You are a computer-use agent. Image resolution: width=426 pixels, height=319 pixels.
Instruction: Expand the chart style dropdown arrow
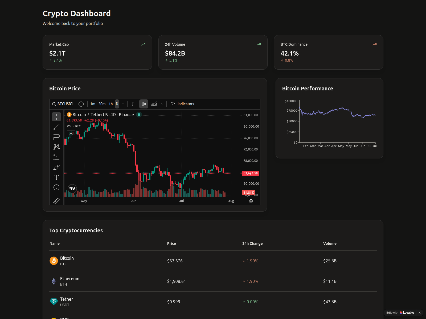(x=162, y=104)
